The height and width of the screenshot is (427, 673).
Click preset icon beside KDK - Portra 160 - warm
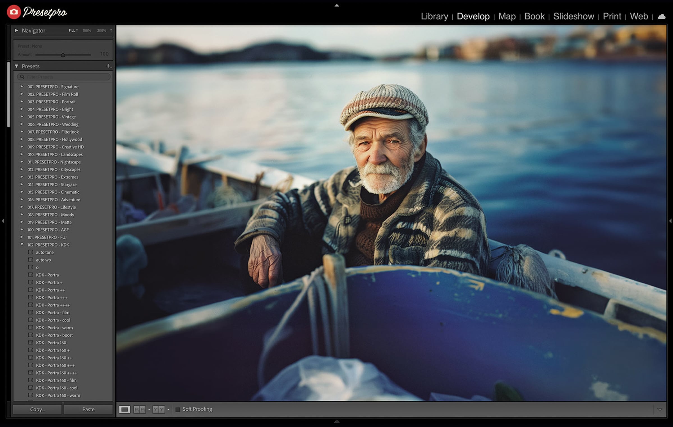coord(31,395)
